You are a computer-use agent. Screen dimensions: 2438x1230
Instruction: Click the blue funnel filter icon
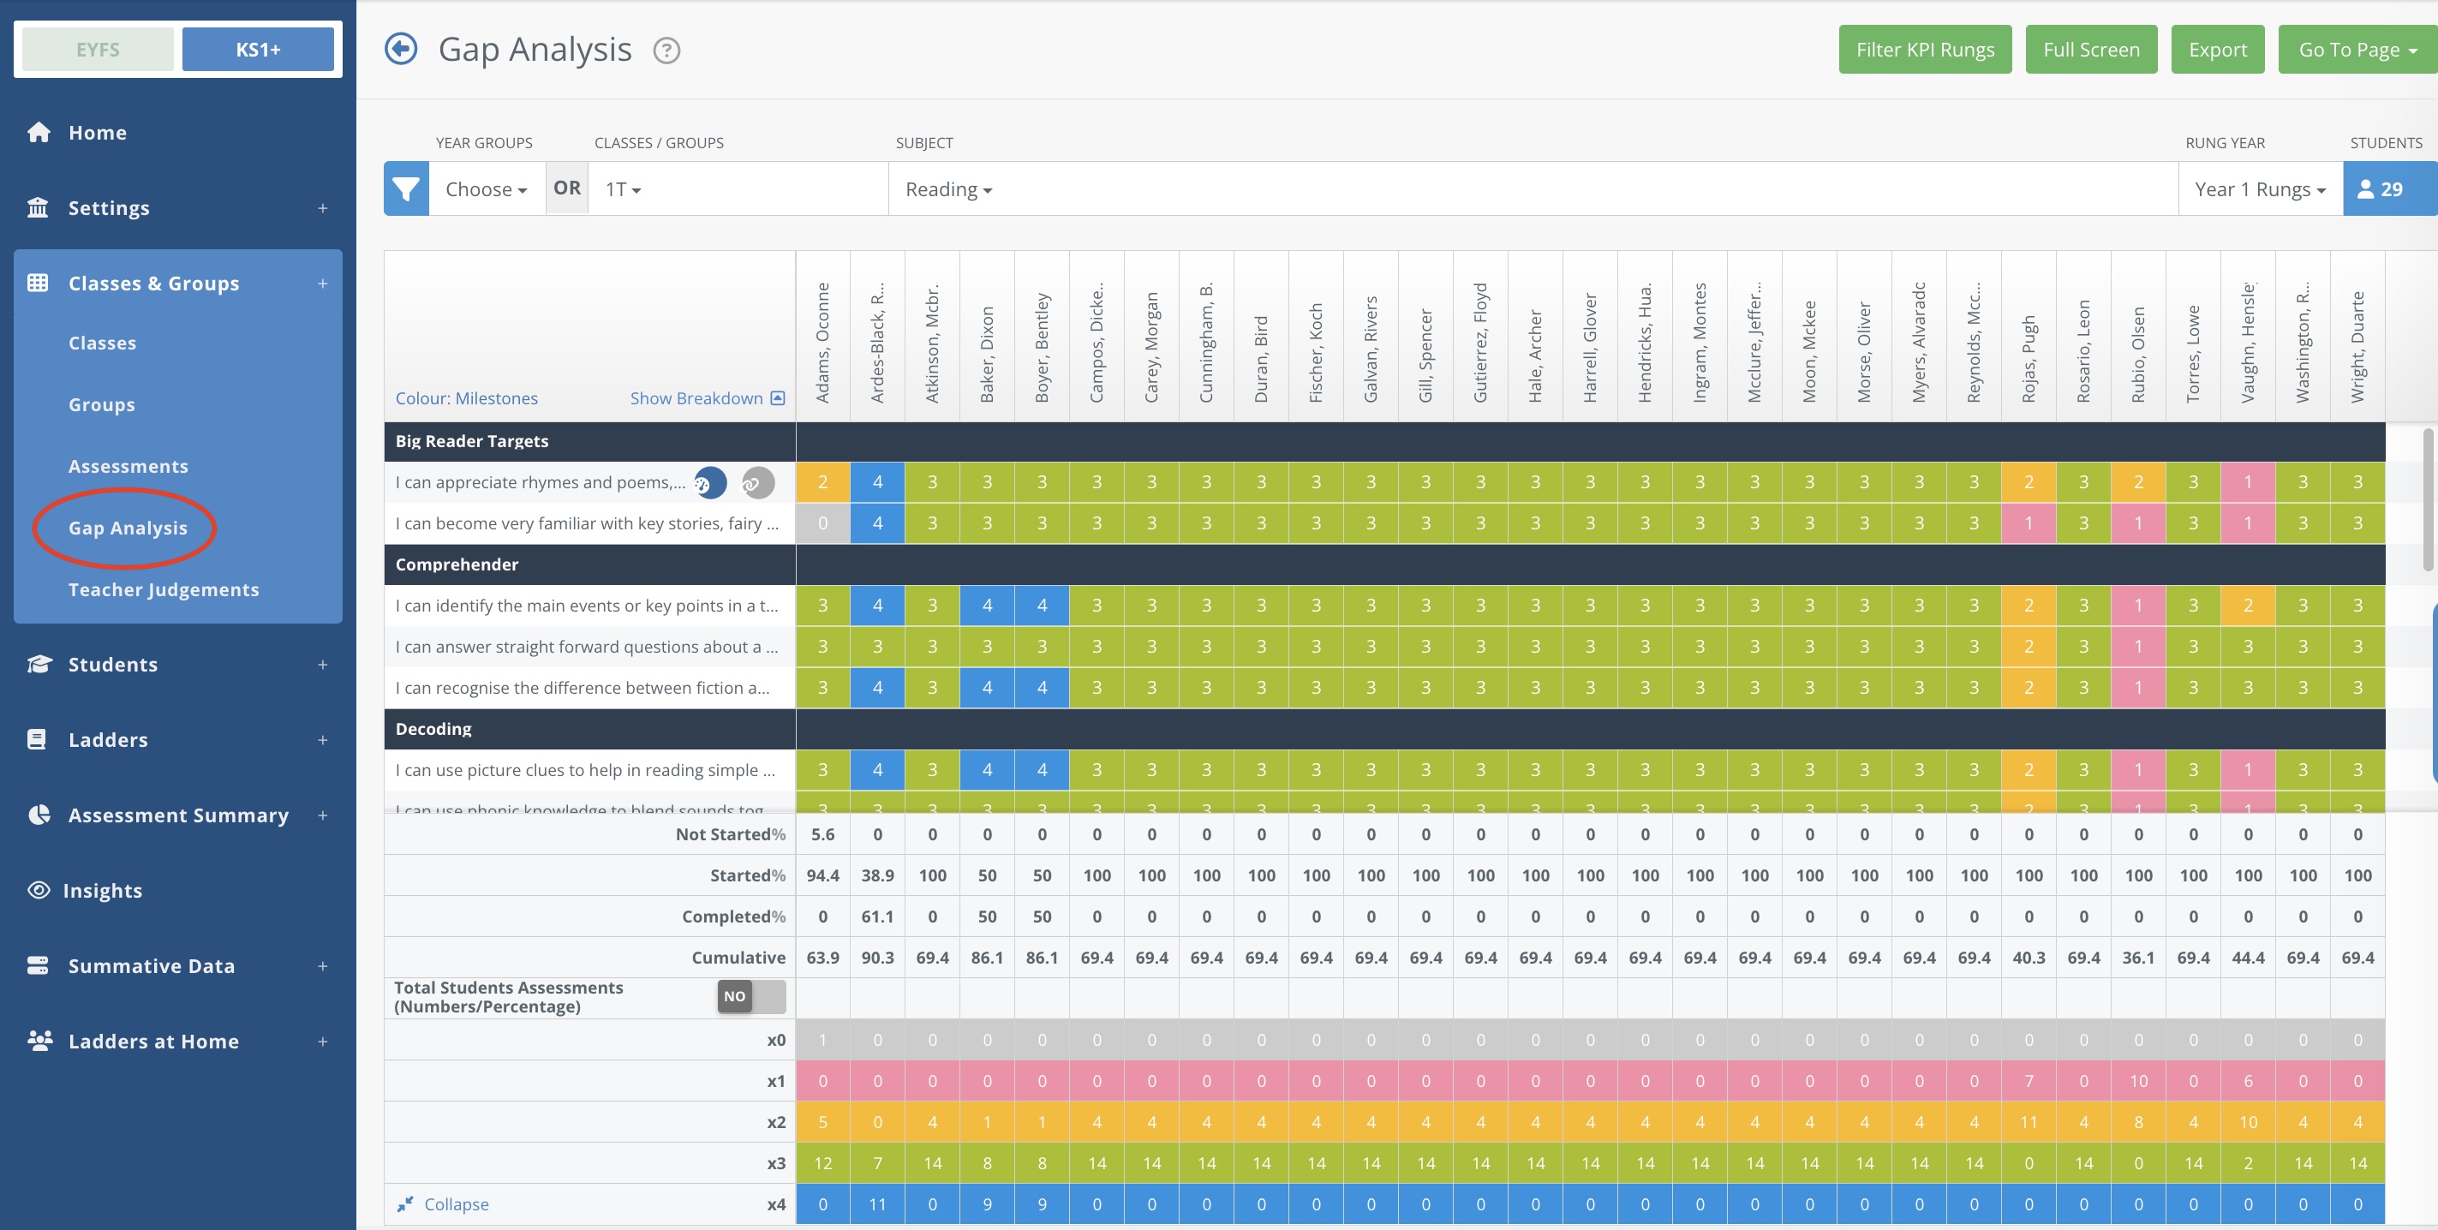pos(406,189)
